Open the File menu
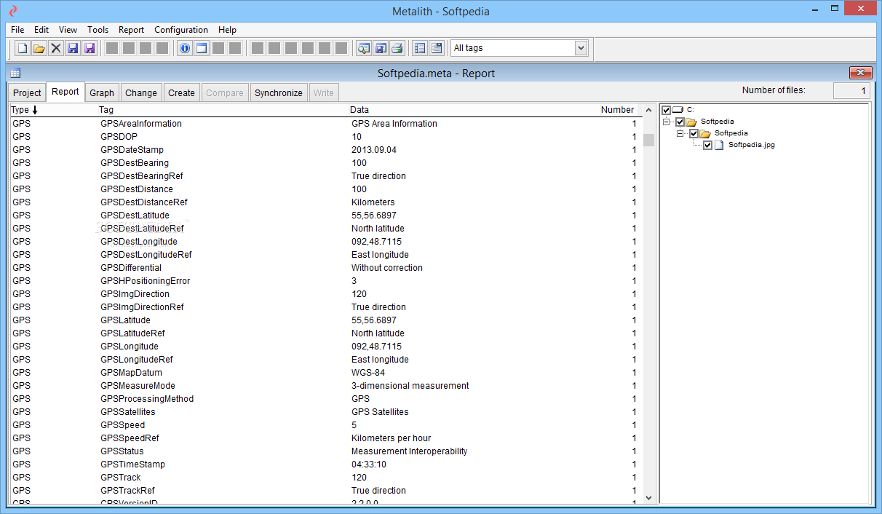The height and width of the screenshot is (514, 882). (x=17, y=30)
